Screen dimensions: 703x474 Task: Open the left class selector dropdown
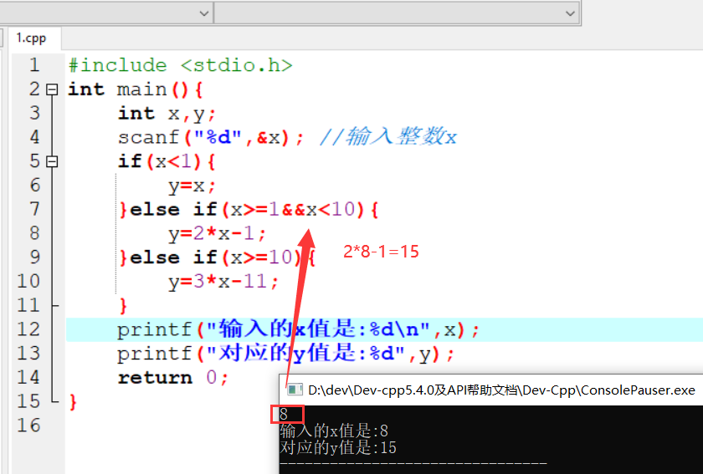click(204, 13)
